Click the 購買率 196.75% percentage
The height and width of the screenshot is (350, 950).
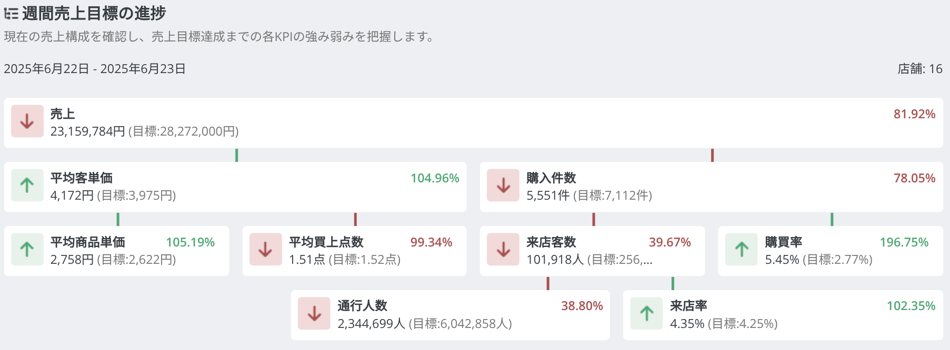pos(904,242)
